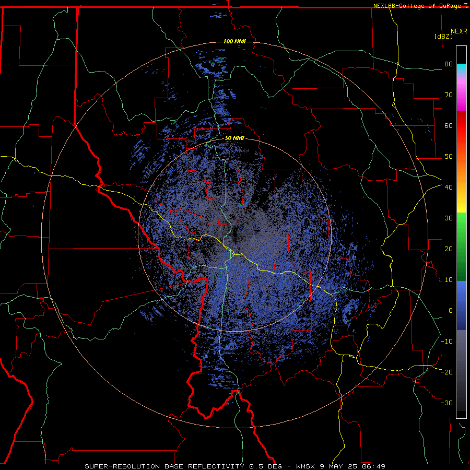Click the 20 dBZ scale value

tap(449, 249)
